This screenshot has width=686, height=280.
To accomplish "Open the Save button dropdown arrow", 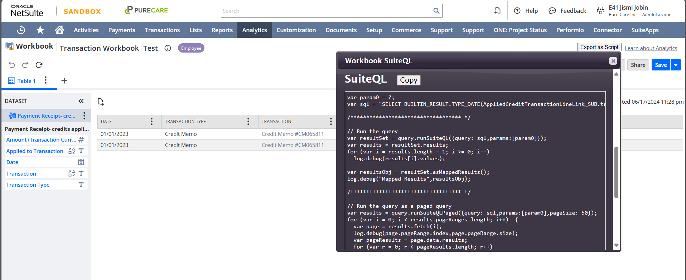I will 676,65.
